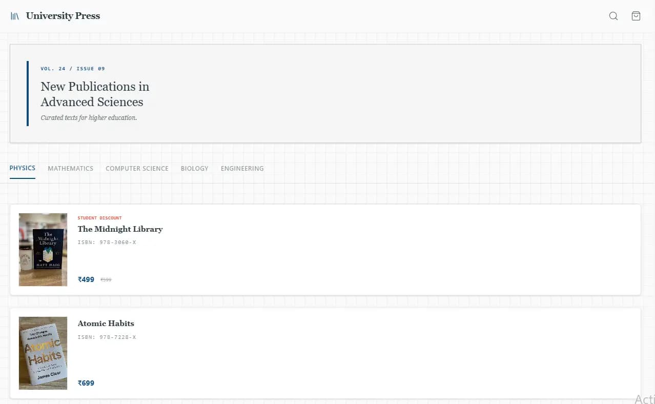Open the search icon in the header
Viewport: 655px width, 404px height.
(613, 16)
